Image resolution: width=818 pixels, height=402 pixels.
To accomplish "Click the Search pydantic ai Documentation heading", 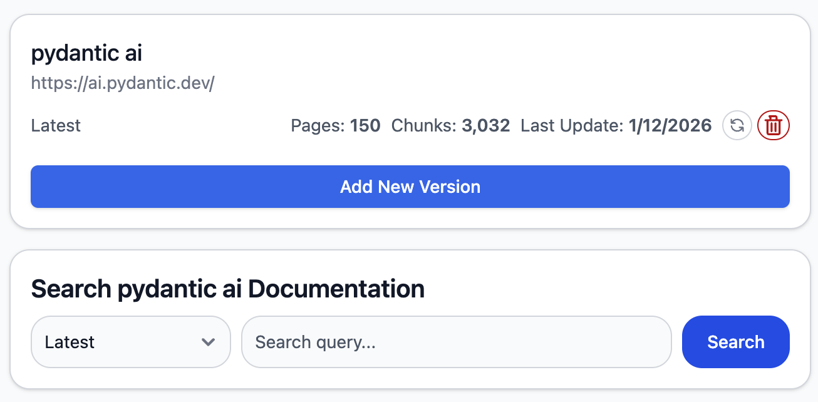I will [x=228, y=289].
